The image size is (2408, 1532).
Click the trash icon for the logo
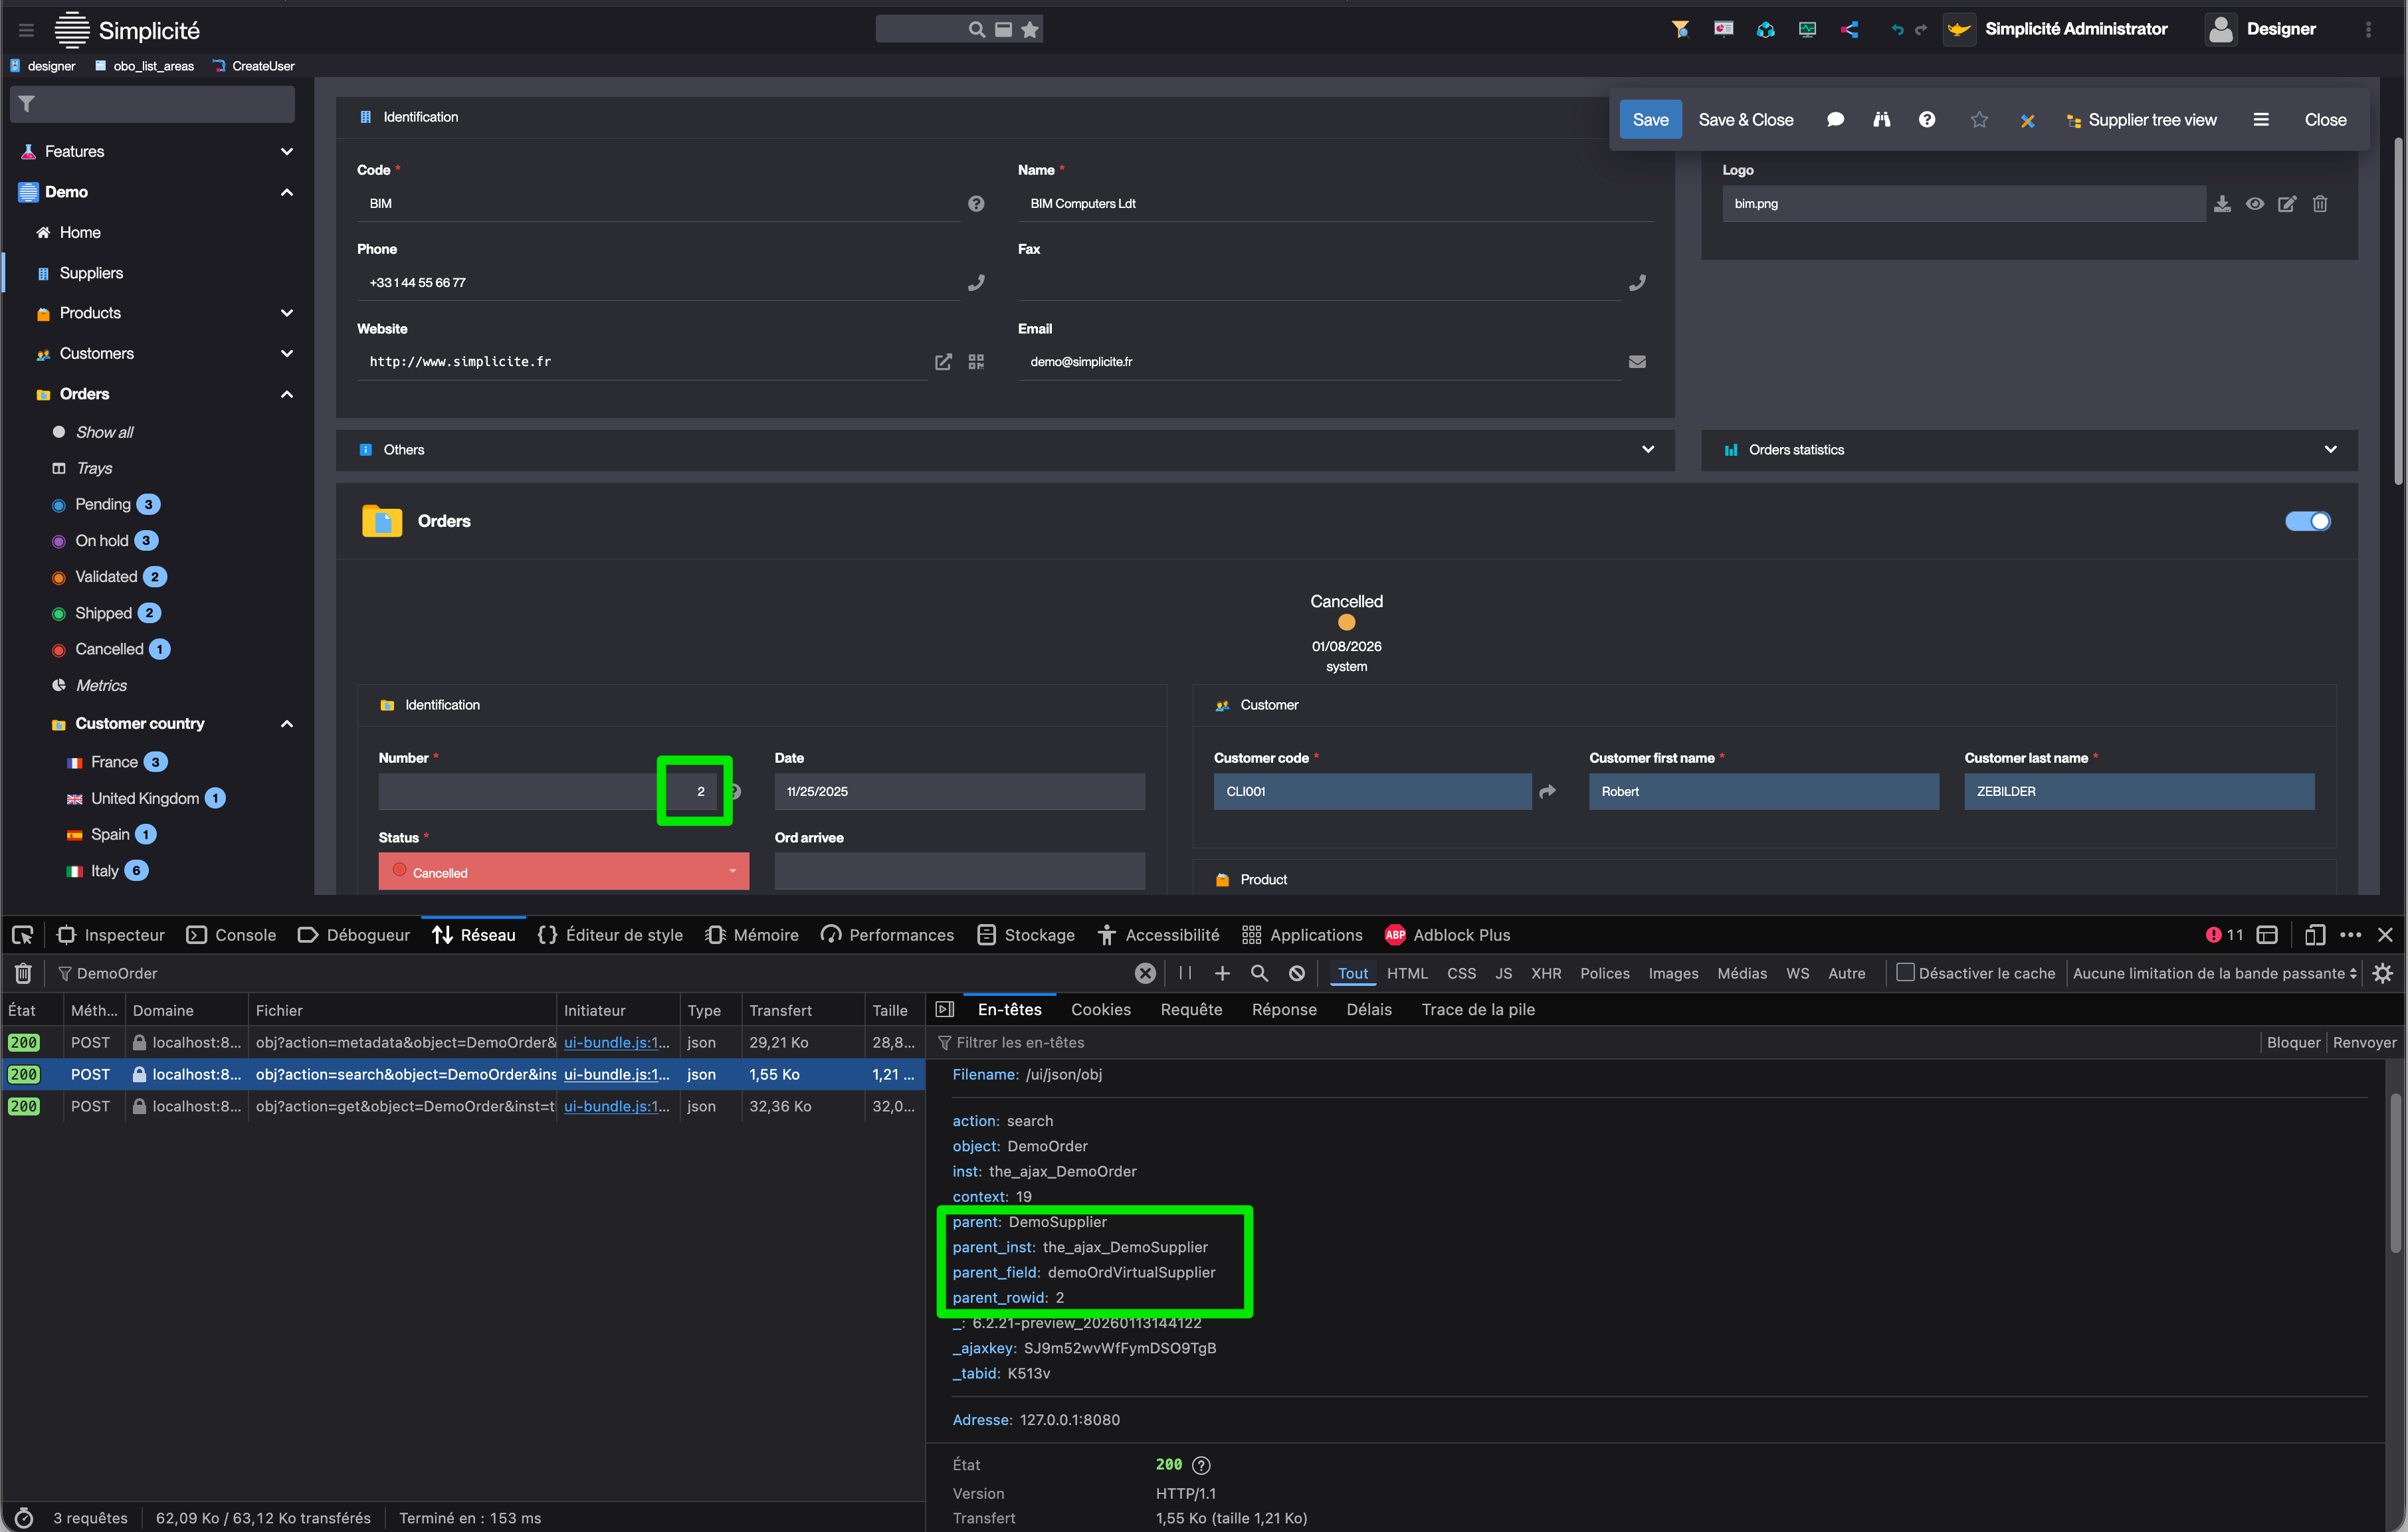2320,204
